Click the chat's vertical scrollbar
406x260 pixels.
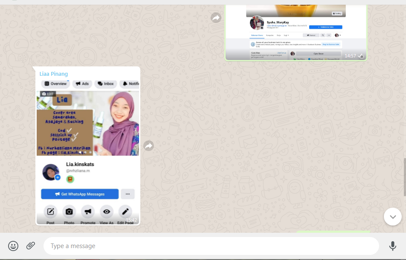pos(404,177)
